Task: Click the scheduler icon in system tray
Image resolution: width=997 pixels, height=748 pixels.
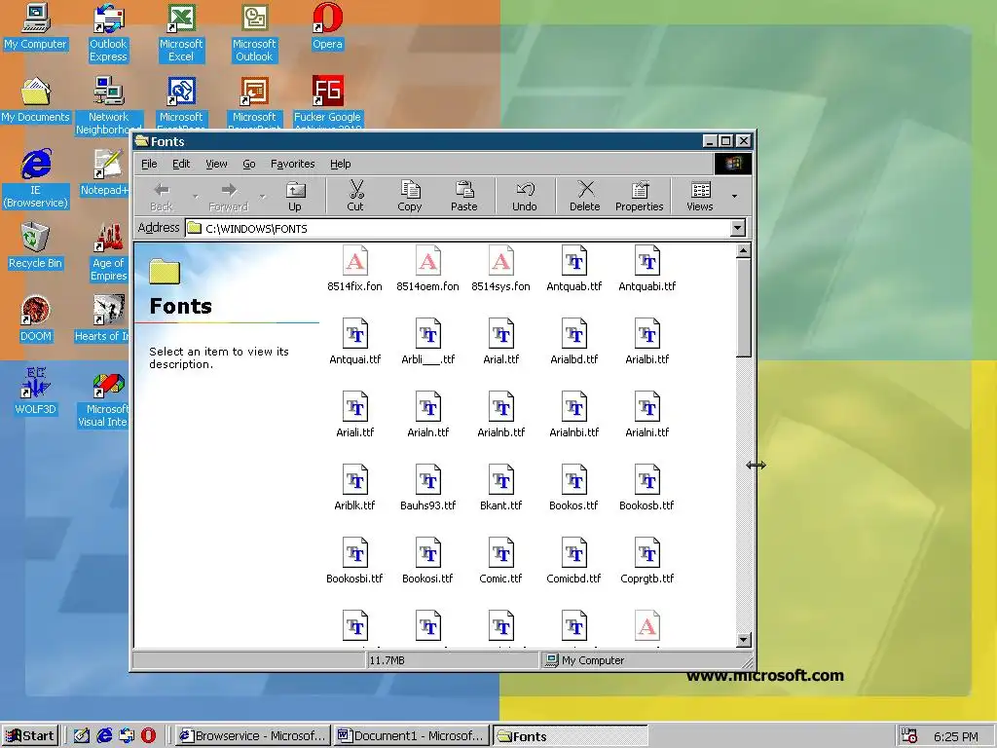Action: (x=910, y=736)
